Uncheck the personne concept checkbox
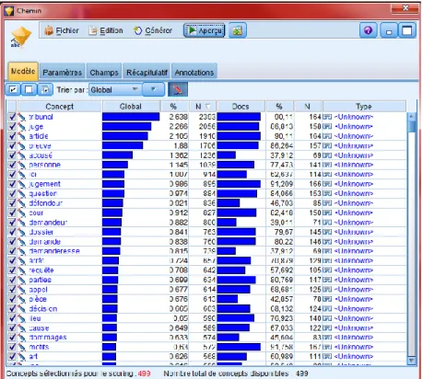 12,165
